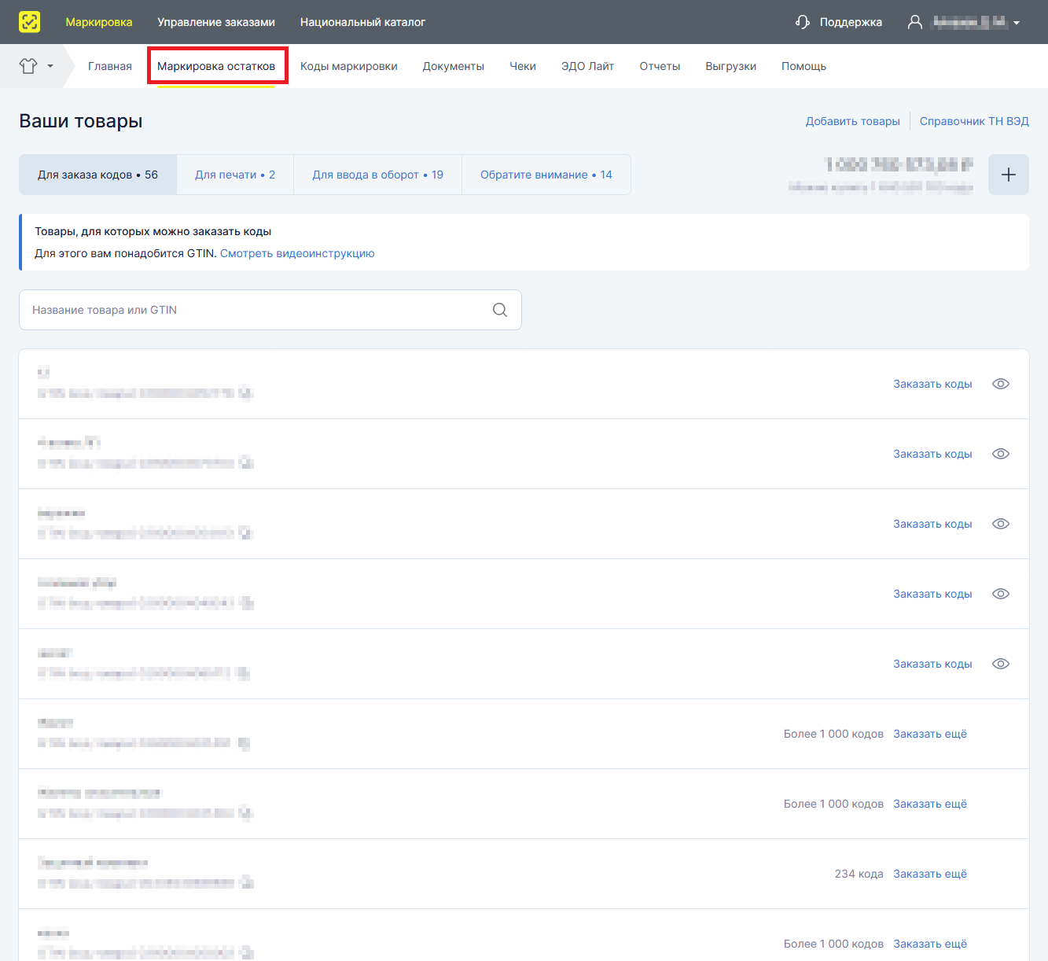Click the Название товара или GTIN field

point(270,310)
